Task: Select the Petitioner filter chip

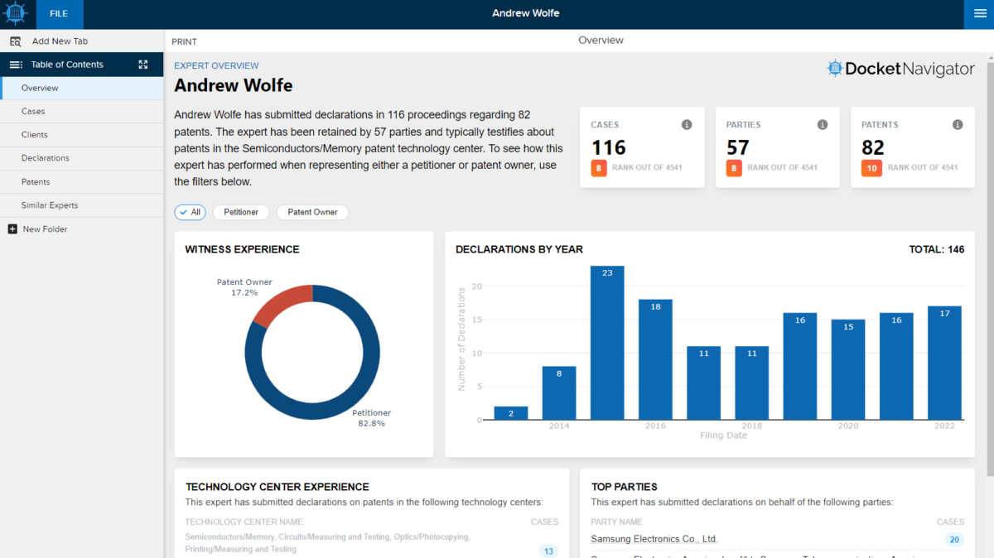Action: click(x=241, y=213)
